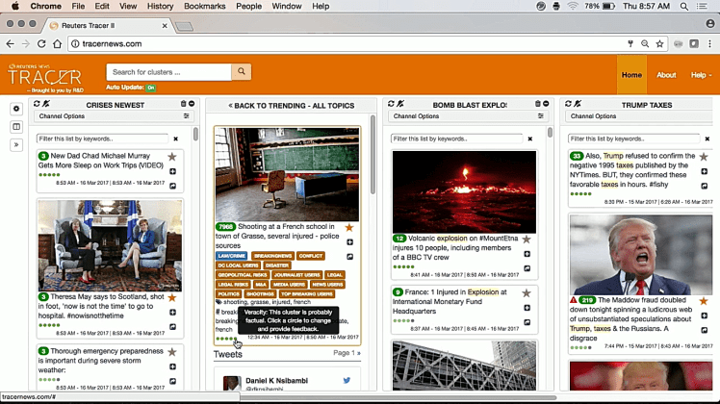Click Back to Trending - All Topics

tap(291, 104)
